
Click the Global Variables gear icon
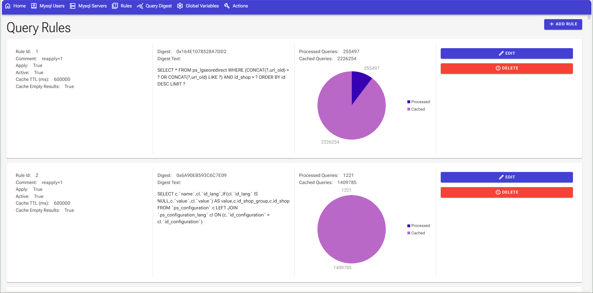pos(179,6)
